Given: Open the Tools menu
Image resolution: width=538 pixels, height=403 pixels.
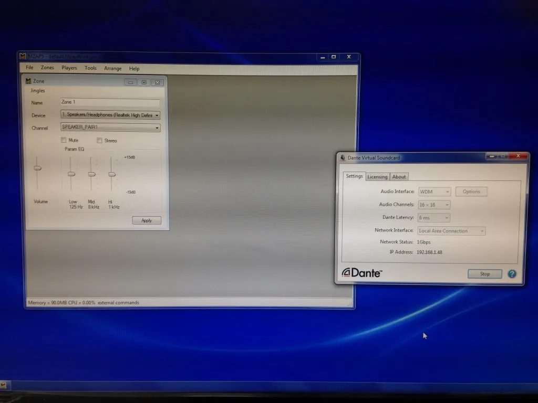Looking at the screenshot, I should pyautogui.click(x=90, y=68).
